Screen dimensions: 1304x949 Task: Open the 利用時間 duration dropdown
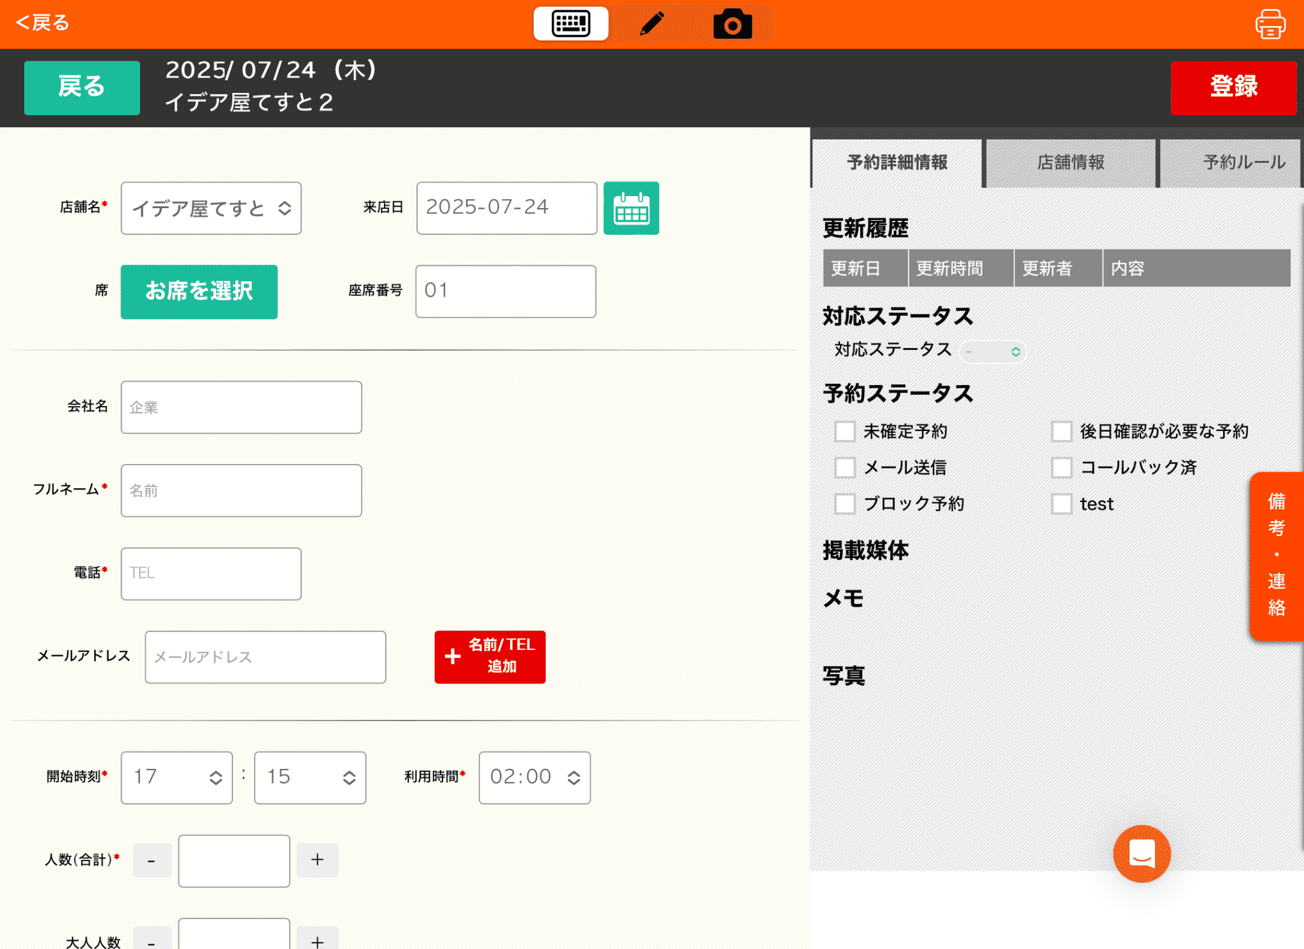pos(534,778)
